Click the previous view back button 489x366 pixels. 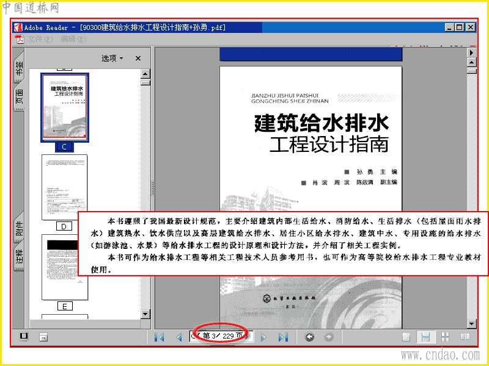pos(309,337)
